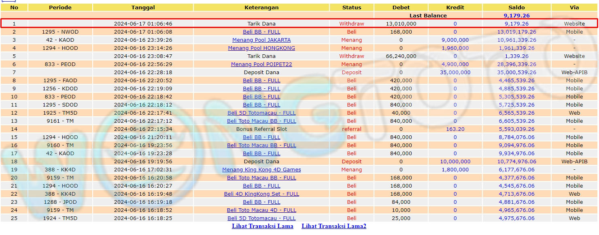Click Beli 5D Totomacau for 1925 - TM5D
The height and width of the screenshot is (235, 599).
coord(261,113)
